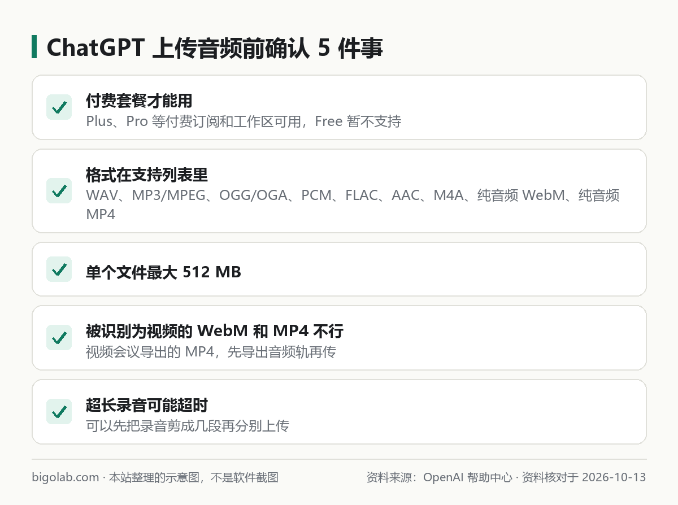Screen dimensions: 678x505
Task: Toggle the checkbox beside 付费套餐才能用
Action: click(59, 107)
